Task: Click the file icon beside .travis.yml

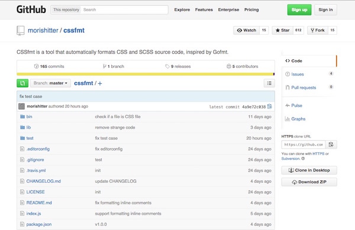Action: click(22, 170)
